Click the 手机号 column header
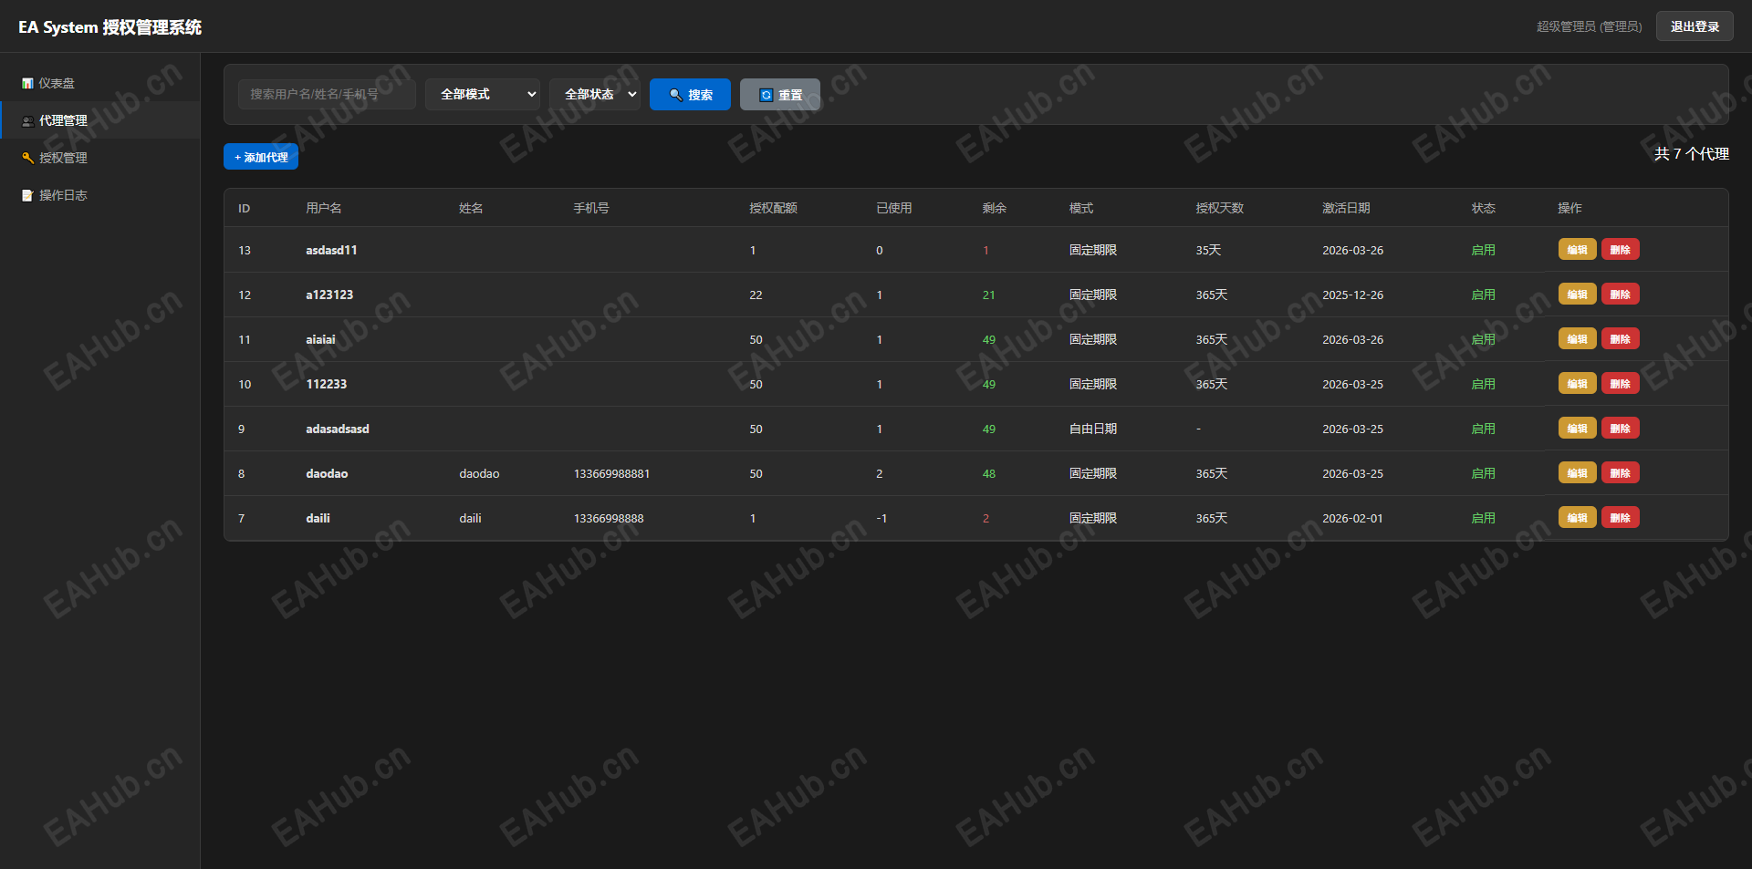 [591, 208]
